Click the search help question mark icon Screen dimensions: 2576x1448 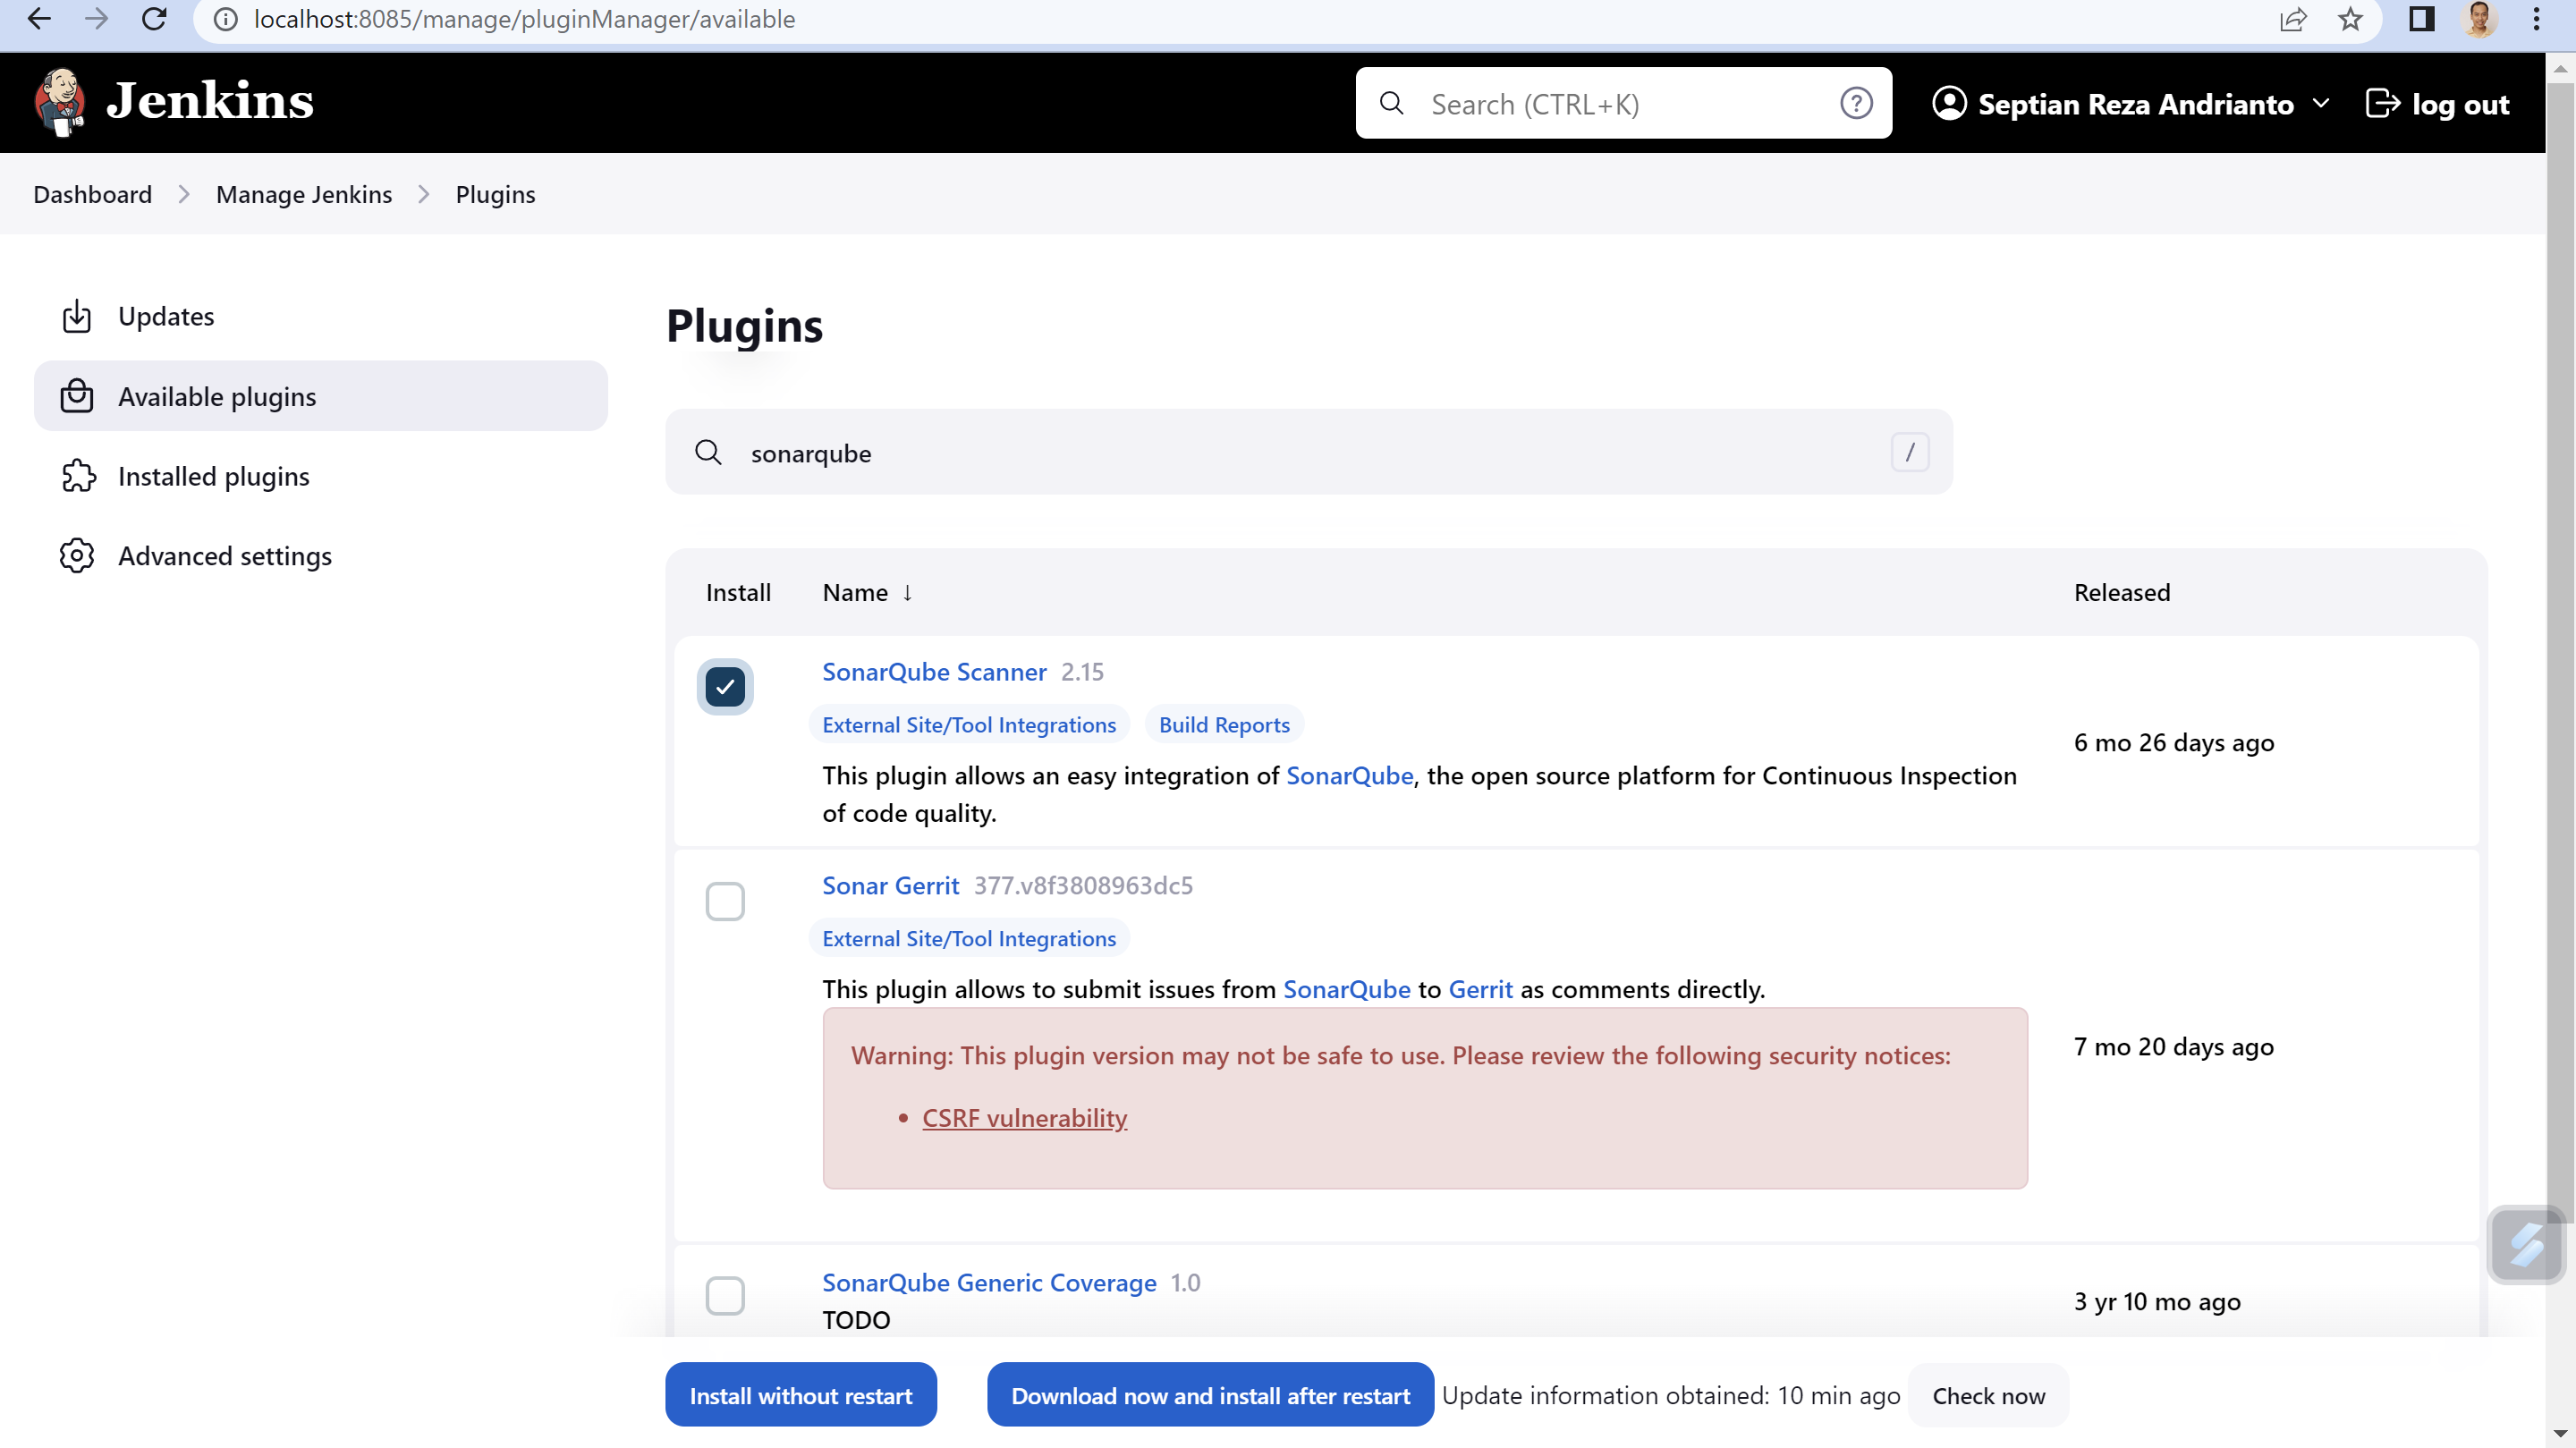1856,102
